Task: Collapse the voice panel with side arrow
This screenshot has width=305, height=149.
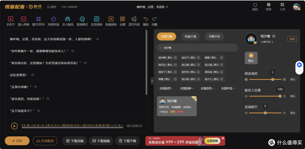Action: [152, 81]
